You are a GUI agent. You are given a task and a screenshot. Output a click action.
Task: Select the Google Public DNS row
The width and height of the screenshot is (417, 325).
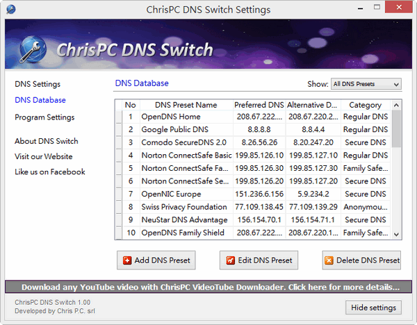[253, 129]
